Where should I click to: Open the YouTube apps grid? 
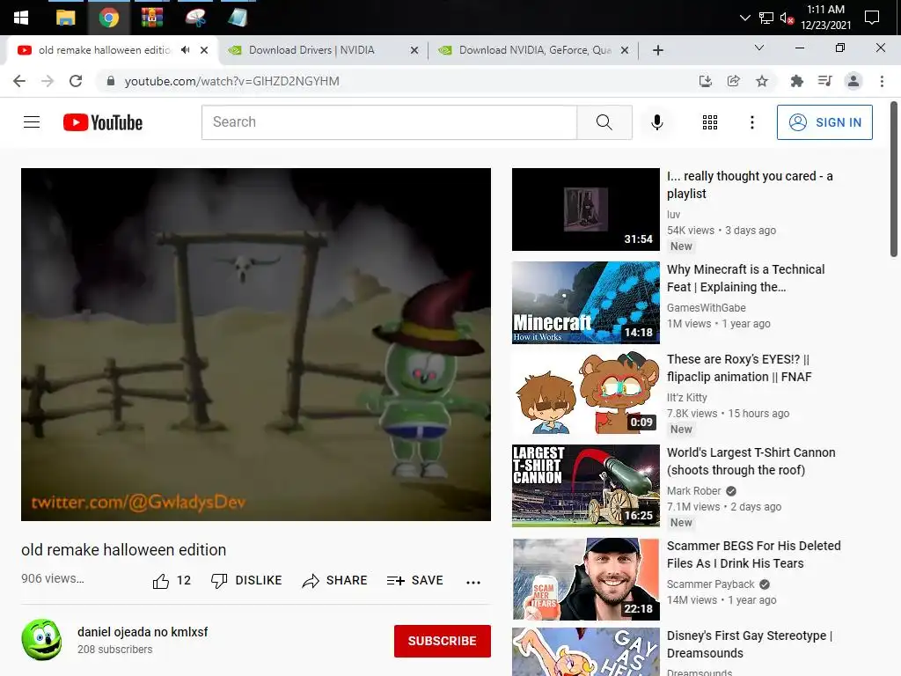pyautogui.click(x=710, y=121)
